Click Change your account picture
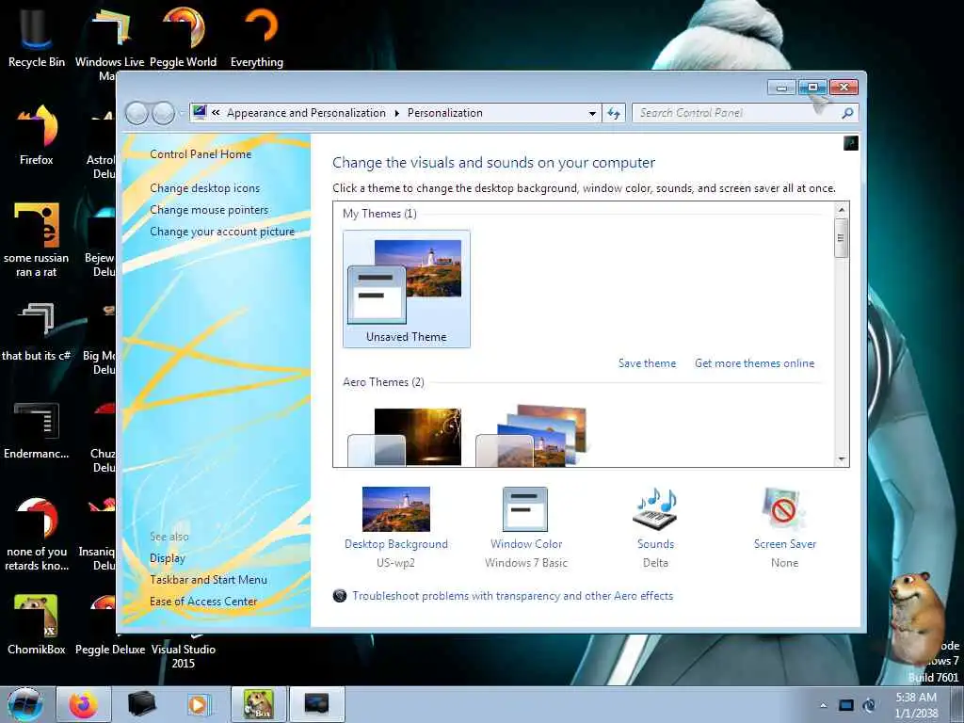The image size is (964, 723). click(222, 232)
